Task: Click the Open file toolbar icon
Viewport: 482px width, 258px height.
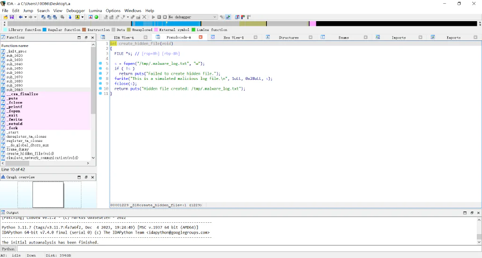Action: tap(6, 17)
